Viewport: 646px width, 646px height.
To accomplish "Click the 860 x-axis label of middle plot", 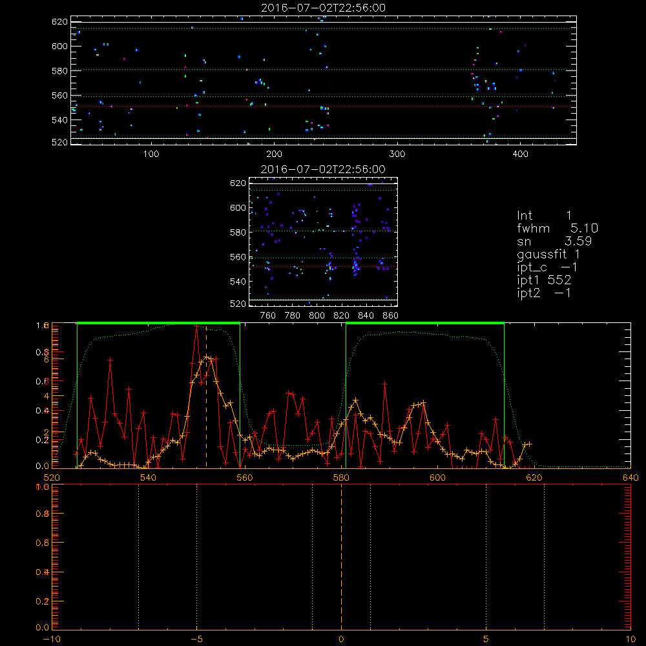I will pyautogui.click(x=391, y=316).
